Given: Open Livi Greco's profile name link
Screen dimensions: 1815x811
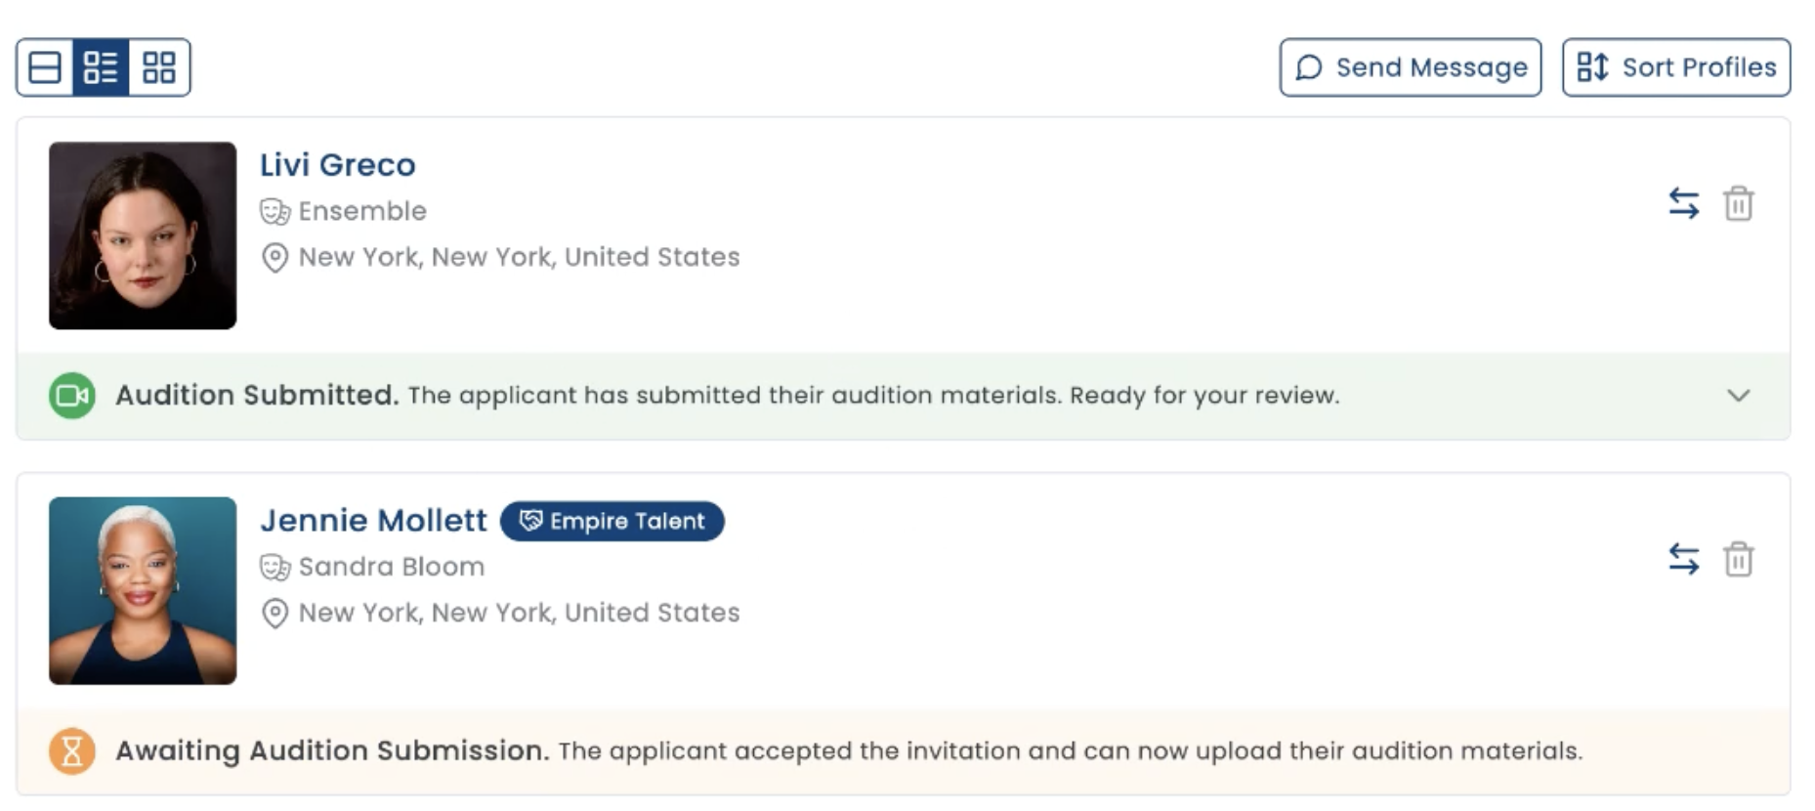Looking at the screenshot, I should pyautogui.click(x=338, y=165).
